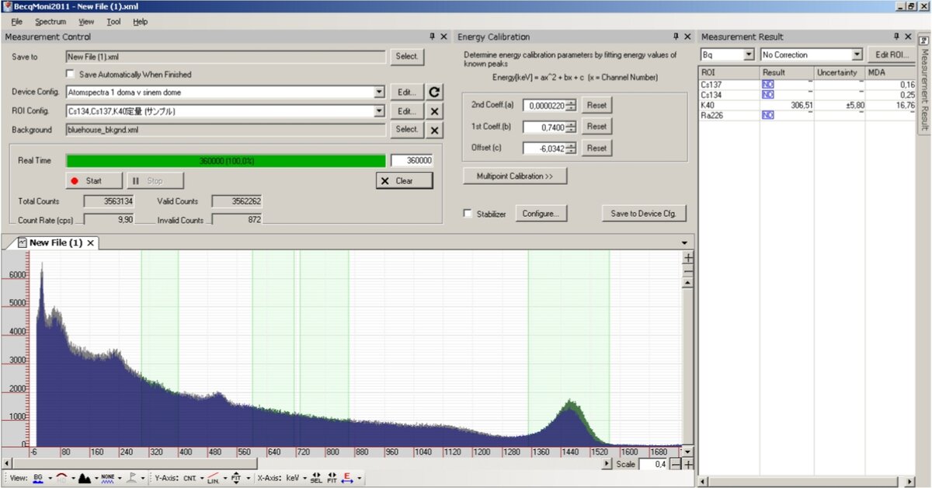Click the Stabilizer Configure button
Image resolution: width=932 pixels, height=488 pixels.
pyautogui.click(x=541, y=213)
